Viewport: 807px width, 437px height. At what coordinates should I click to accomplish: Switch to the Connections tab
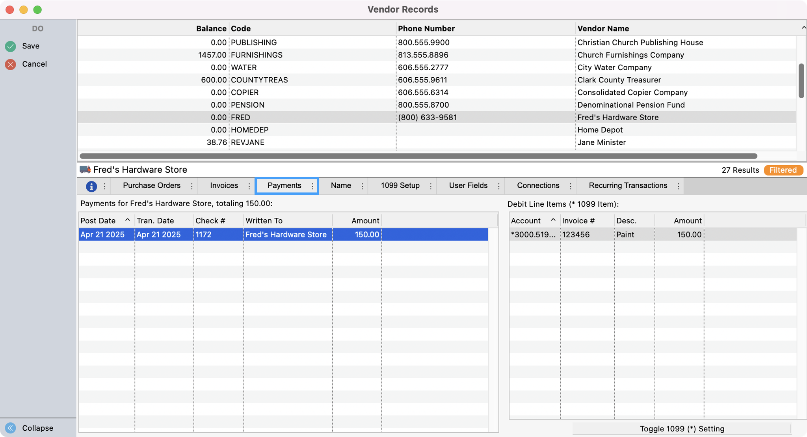(538, 185)
